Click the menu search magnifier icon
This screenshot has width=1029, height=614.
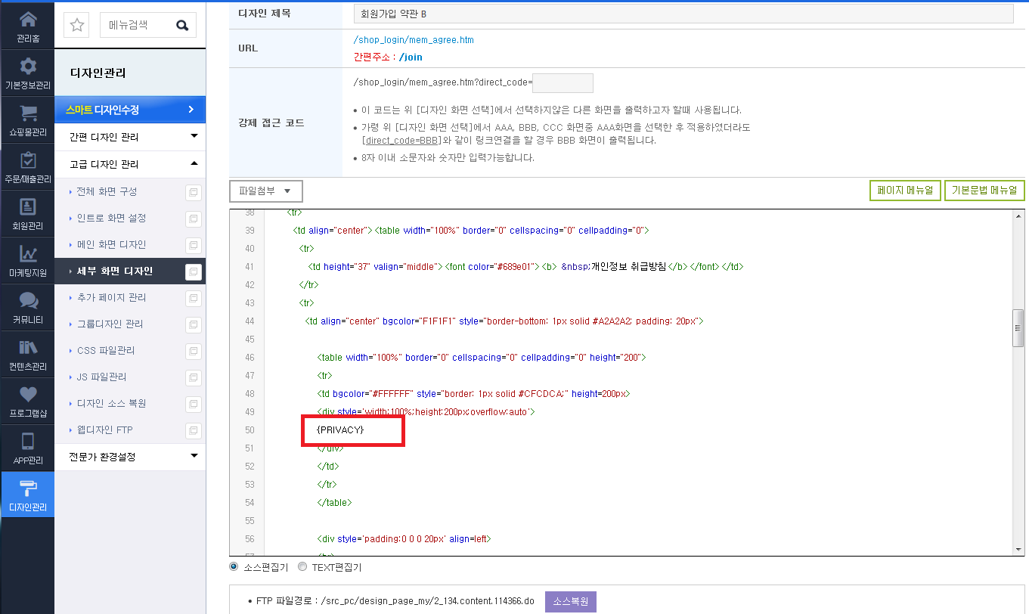click(182, 25)
